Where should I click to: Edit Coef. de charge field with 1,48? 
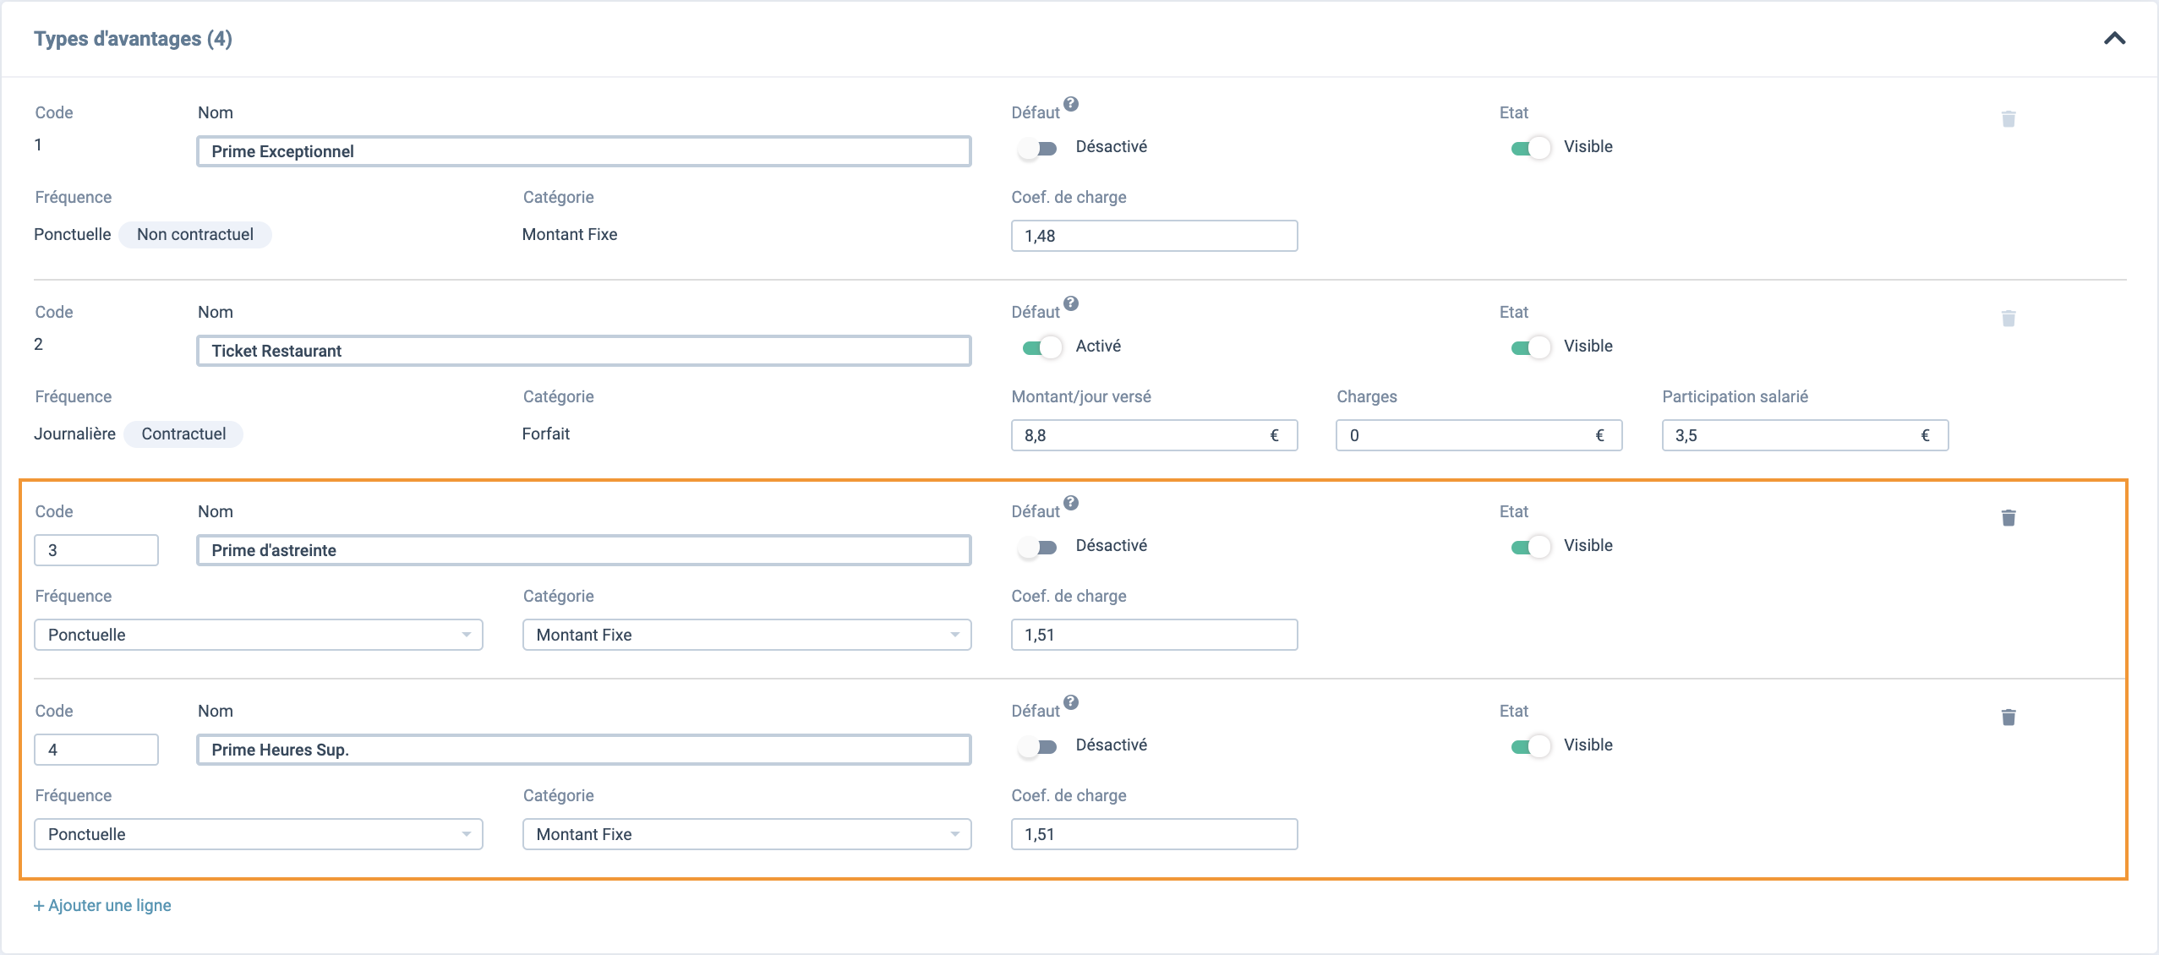(1155, 236)
